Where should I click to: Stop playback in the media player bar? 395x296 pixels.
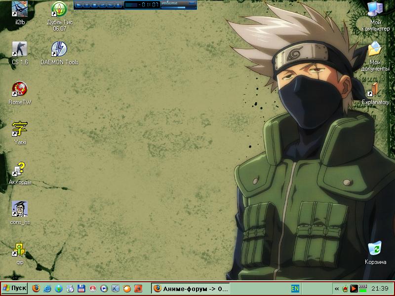tap(95, 5)
